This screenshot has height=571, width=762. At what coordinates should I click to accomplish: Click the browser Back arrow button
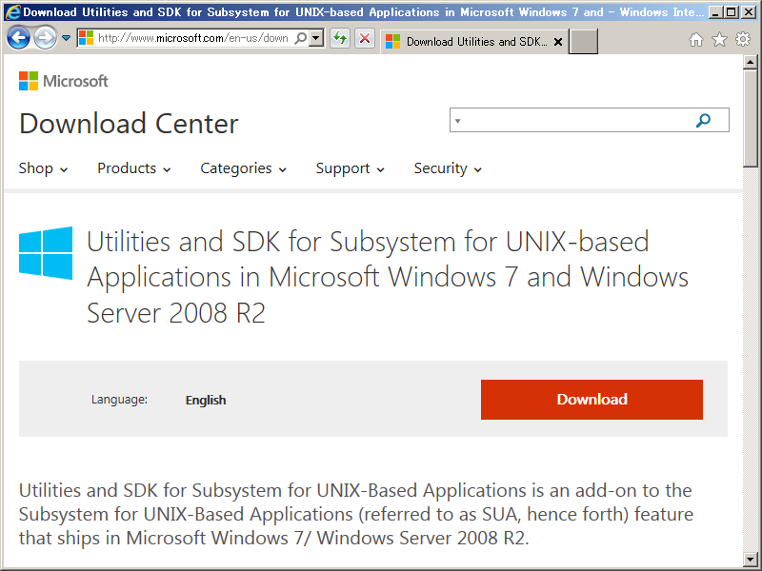pyautogui.click(x=18, y=38)
